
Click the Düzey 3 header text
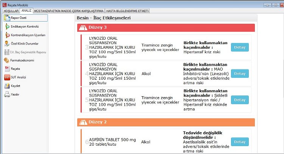(x=97, y=28)
